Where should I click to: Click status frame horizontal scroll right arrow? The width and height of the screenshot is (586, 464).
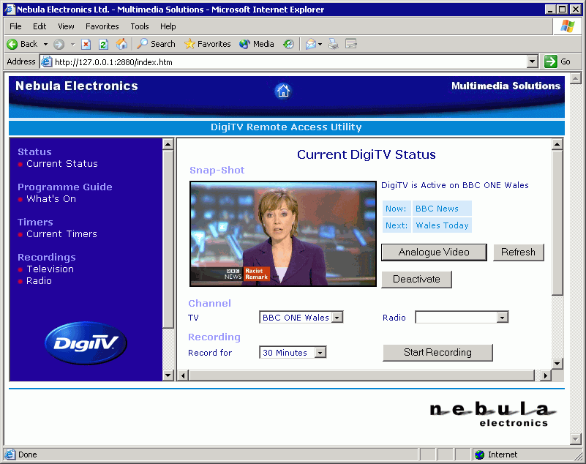pyautogui.click(x=546, y=375)
